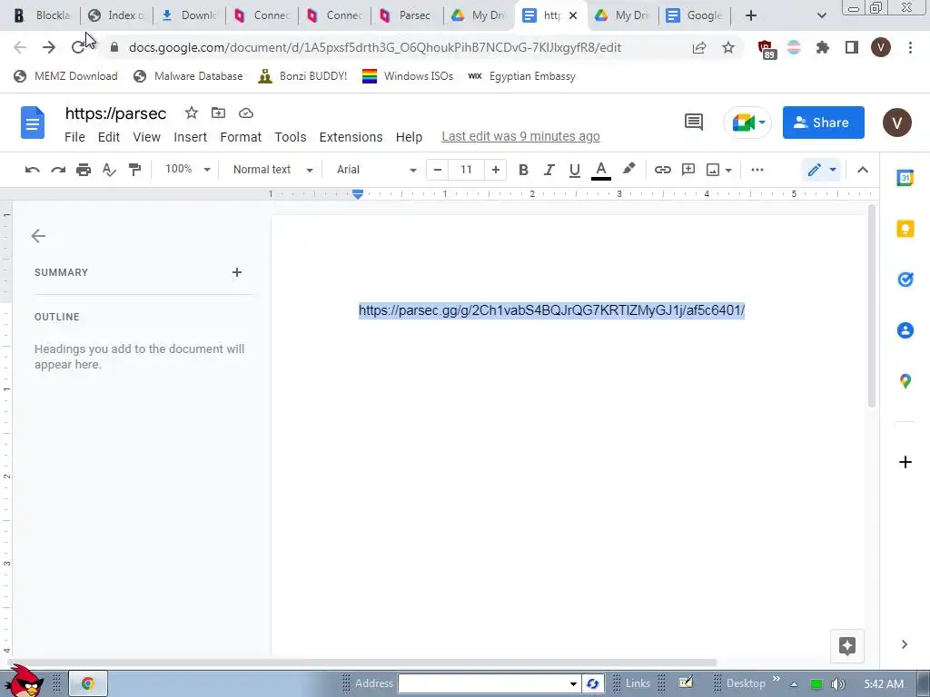The height and width of the screenshot is (697, 930).
Task: Open the Keep side panel icon
Action: (905, 229)
